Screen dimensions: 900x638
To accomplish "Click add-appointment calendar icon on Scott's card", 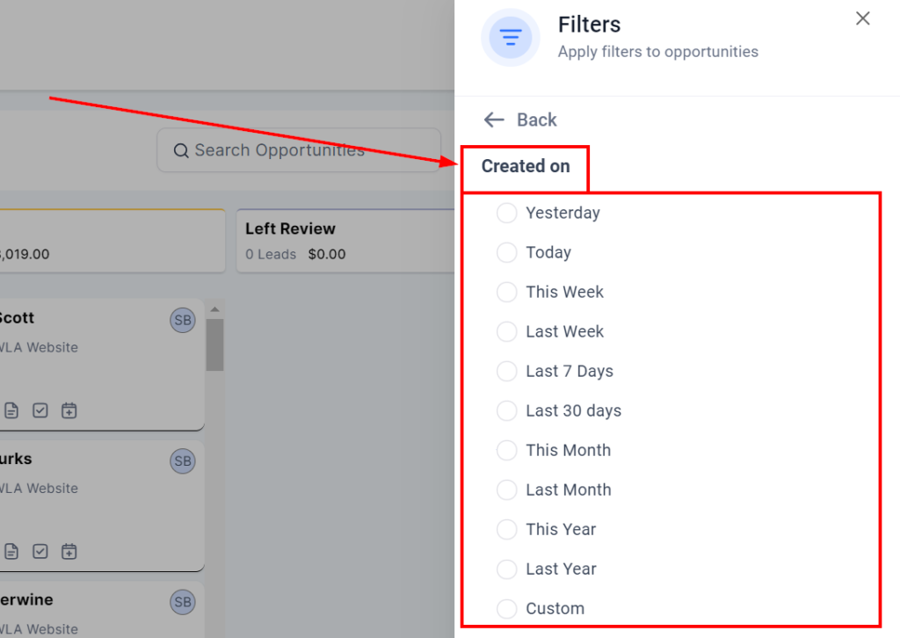I will pos(69,410).
